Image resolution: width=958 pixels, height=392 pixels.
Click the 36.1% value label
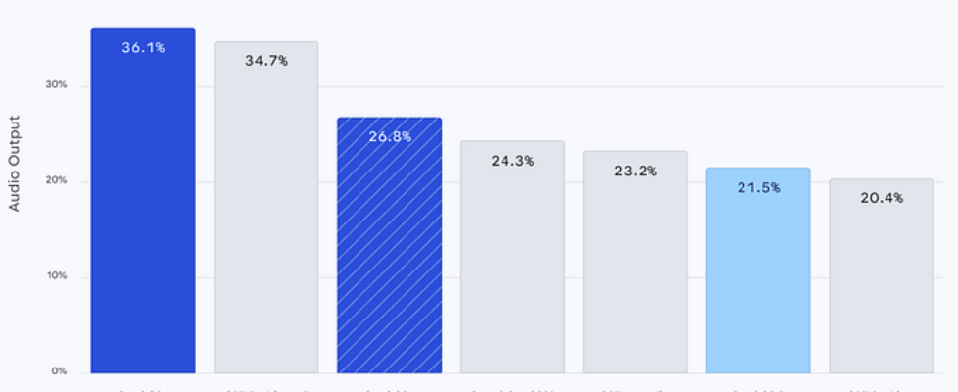143,47
